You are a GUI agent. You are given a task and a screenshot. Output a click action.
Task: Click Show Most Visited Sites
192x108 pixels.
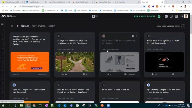coord(169,26)
